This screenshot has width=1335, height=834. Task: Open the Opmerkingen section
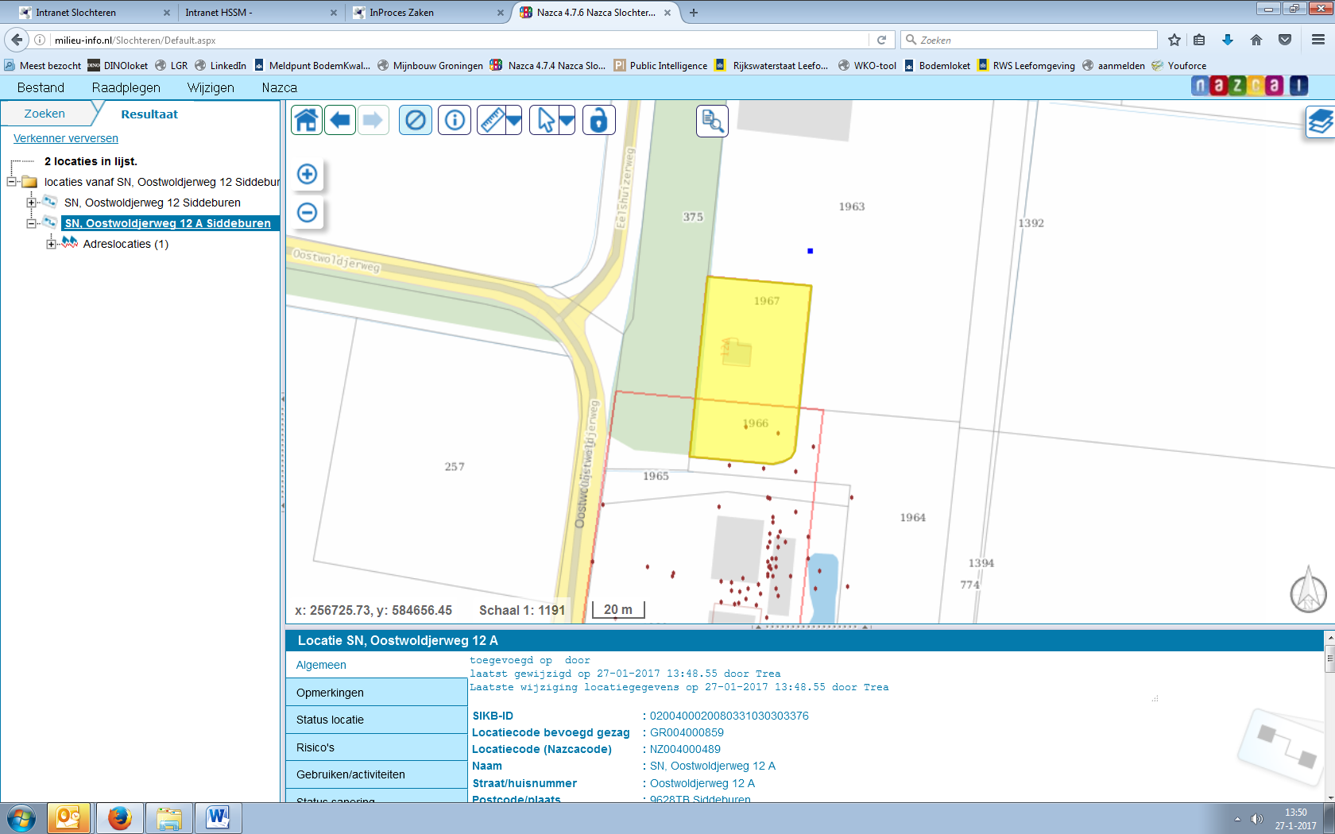[x=377, y=693]
